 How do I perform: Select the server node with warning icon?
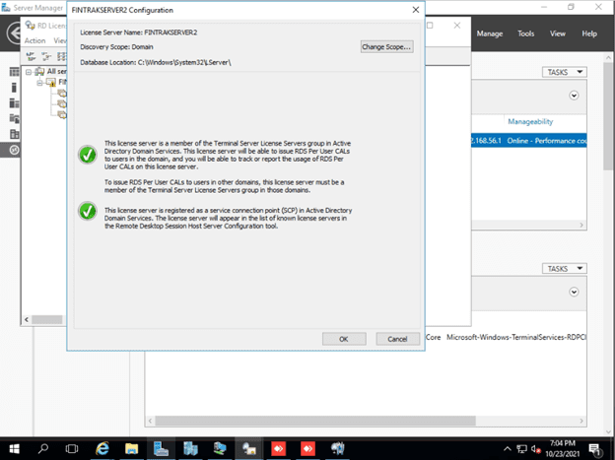[x=51, y=83]
